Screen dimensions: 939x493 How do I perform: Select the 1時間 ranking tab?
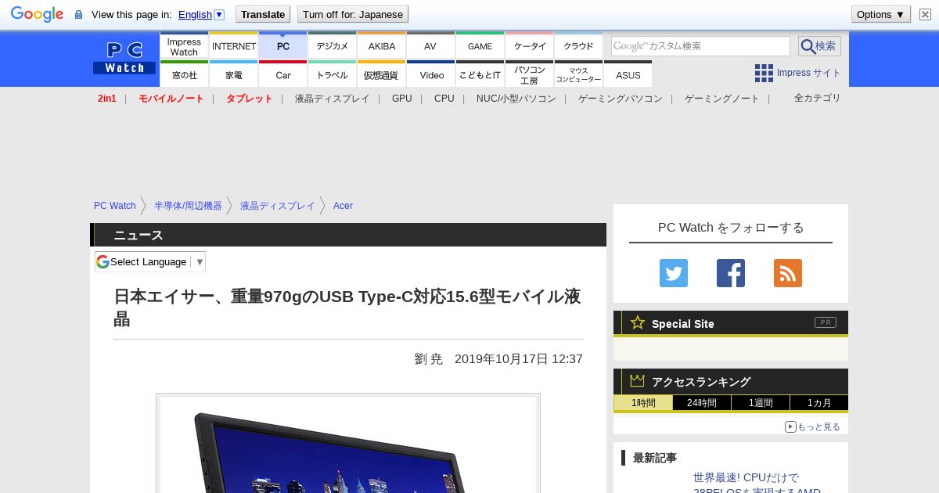[643, 403]
